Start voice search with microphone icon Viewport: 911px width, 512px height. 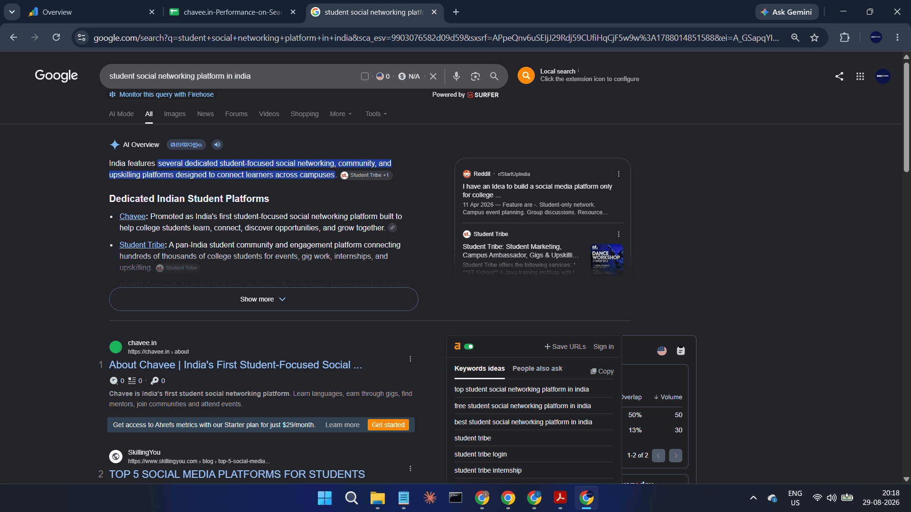tap(456, 76)
